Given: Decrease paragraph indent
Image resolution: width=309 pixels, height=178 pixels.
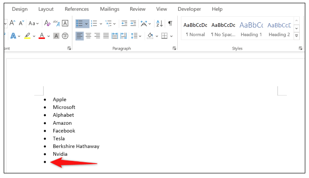Looking at the screenshot, I should 124,24.
